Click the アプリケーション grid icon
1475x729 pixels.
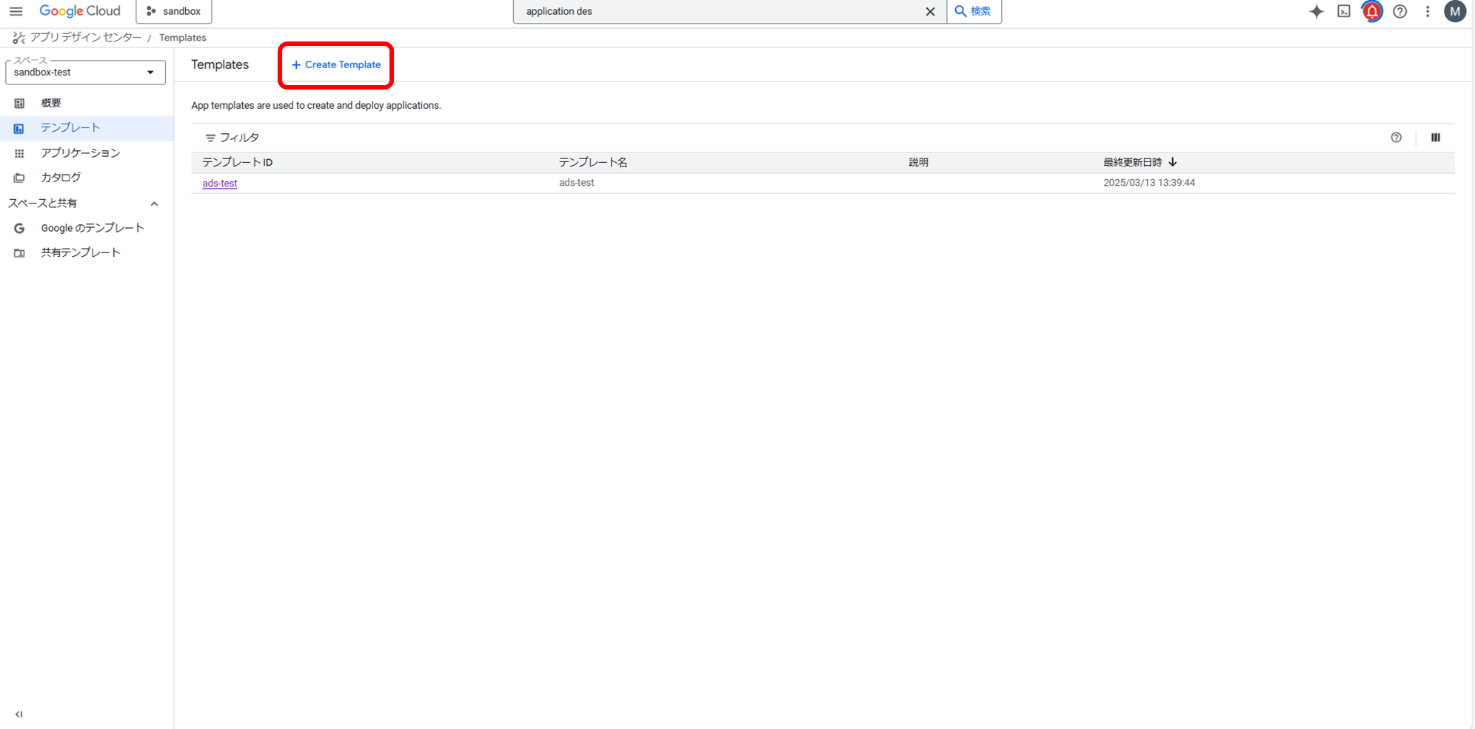click(x=19, y=153)
